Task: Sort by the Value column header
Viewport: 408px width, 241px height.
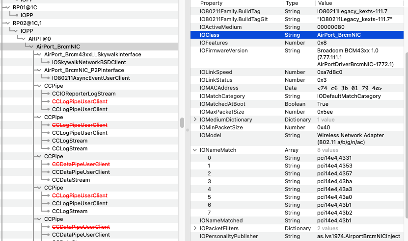Action: 325,3
